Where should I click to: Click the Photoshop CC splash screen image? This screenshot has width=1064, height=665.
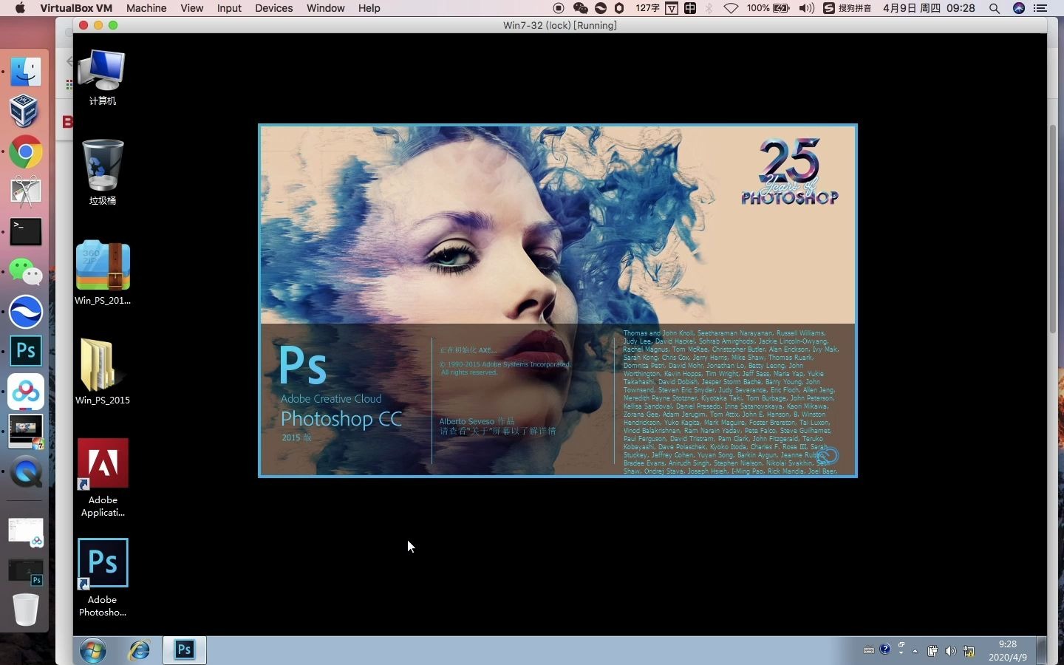click(x=558, y=300)
